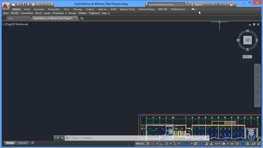Image resolution: width=263 pixels, height=148 pixels.
Task: Switch to the Insert ribbon tab
Action: tap(27, 9)
